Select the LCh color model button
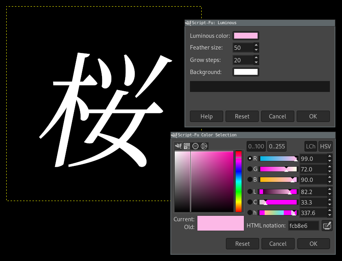The image size is (342, 261). (x=311, y=146)
